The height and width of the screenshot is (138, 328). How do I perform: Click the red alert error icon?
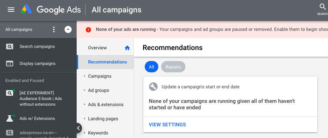(88, 29)
